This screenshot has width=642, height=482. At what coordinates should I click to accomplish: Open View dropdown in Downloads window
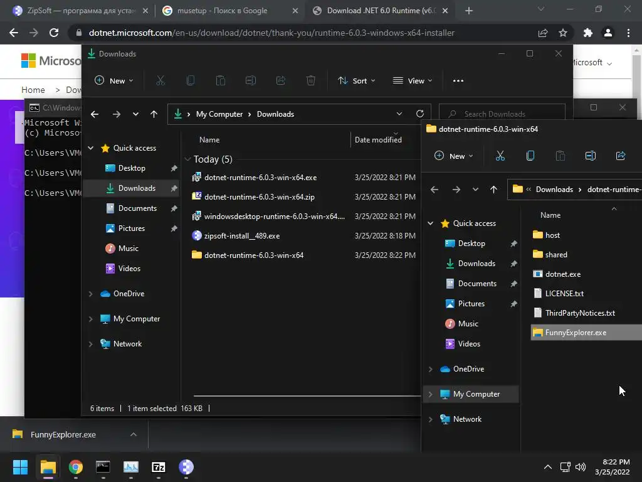pos(413,81)
